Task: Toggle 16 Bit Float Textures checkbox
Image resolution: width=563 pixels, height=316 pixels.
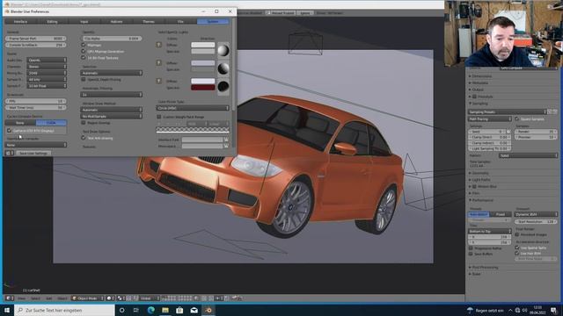Action: click(x=84, y=57)
